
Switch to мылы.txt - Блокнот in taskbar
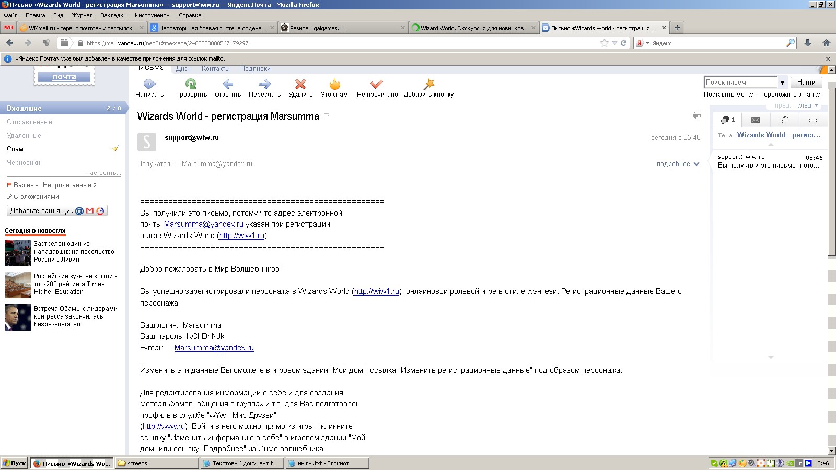pos(328,463)
